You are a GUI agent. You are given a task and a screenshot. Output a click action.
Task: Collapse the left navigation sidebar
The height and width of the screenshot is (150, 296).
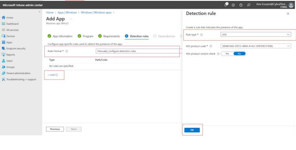point(40,12)
